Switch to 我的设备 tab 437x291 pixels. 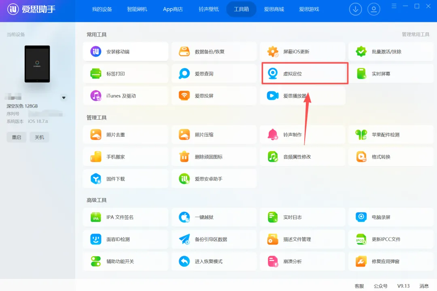tap(102, 9)
